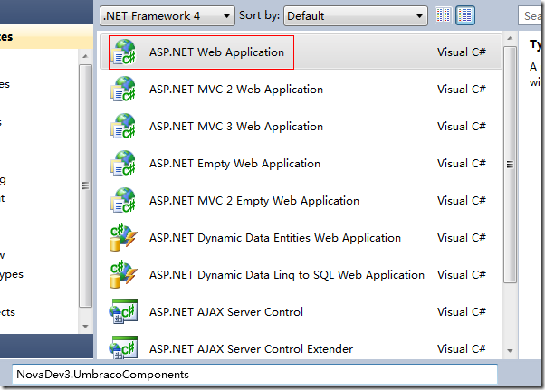This screenshot has height=390, width=545.
Task: Click the ASP.NET AJAX Server Control icon
Action: pos(123,311)
